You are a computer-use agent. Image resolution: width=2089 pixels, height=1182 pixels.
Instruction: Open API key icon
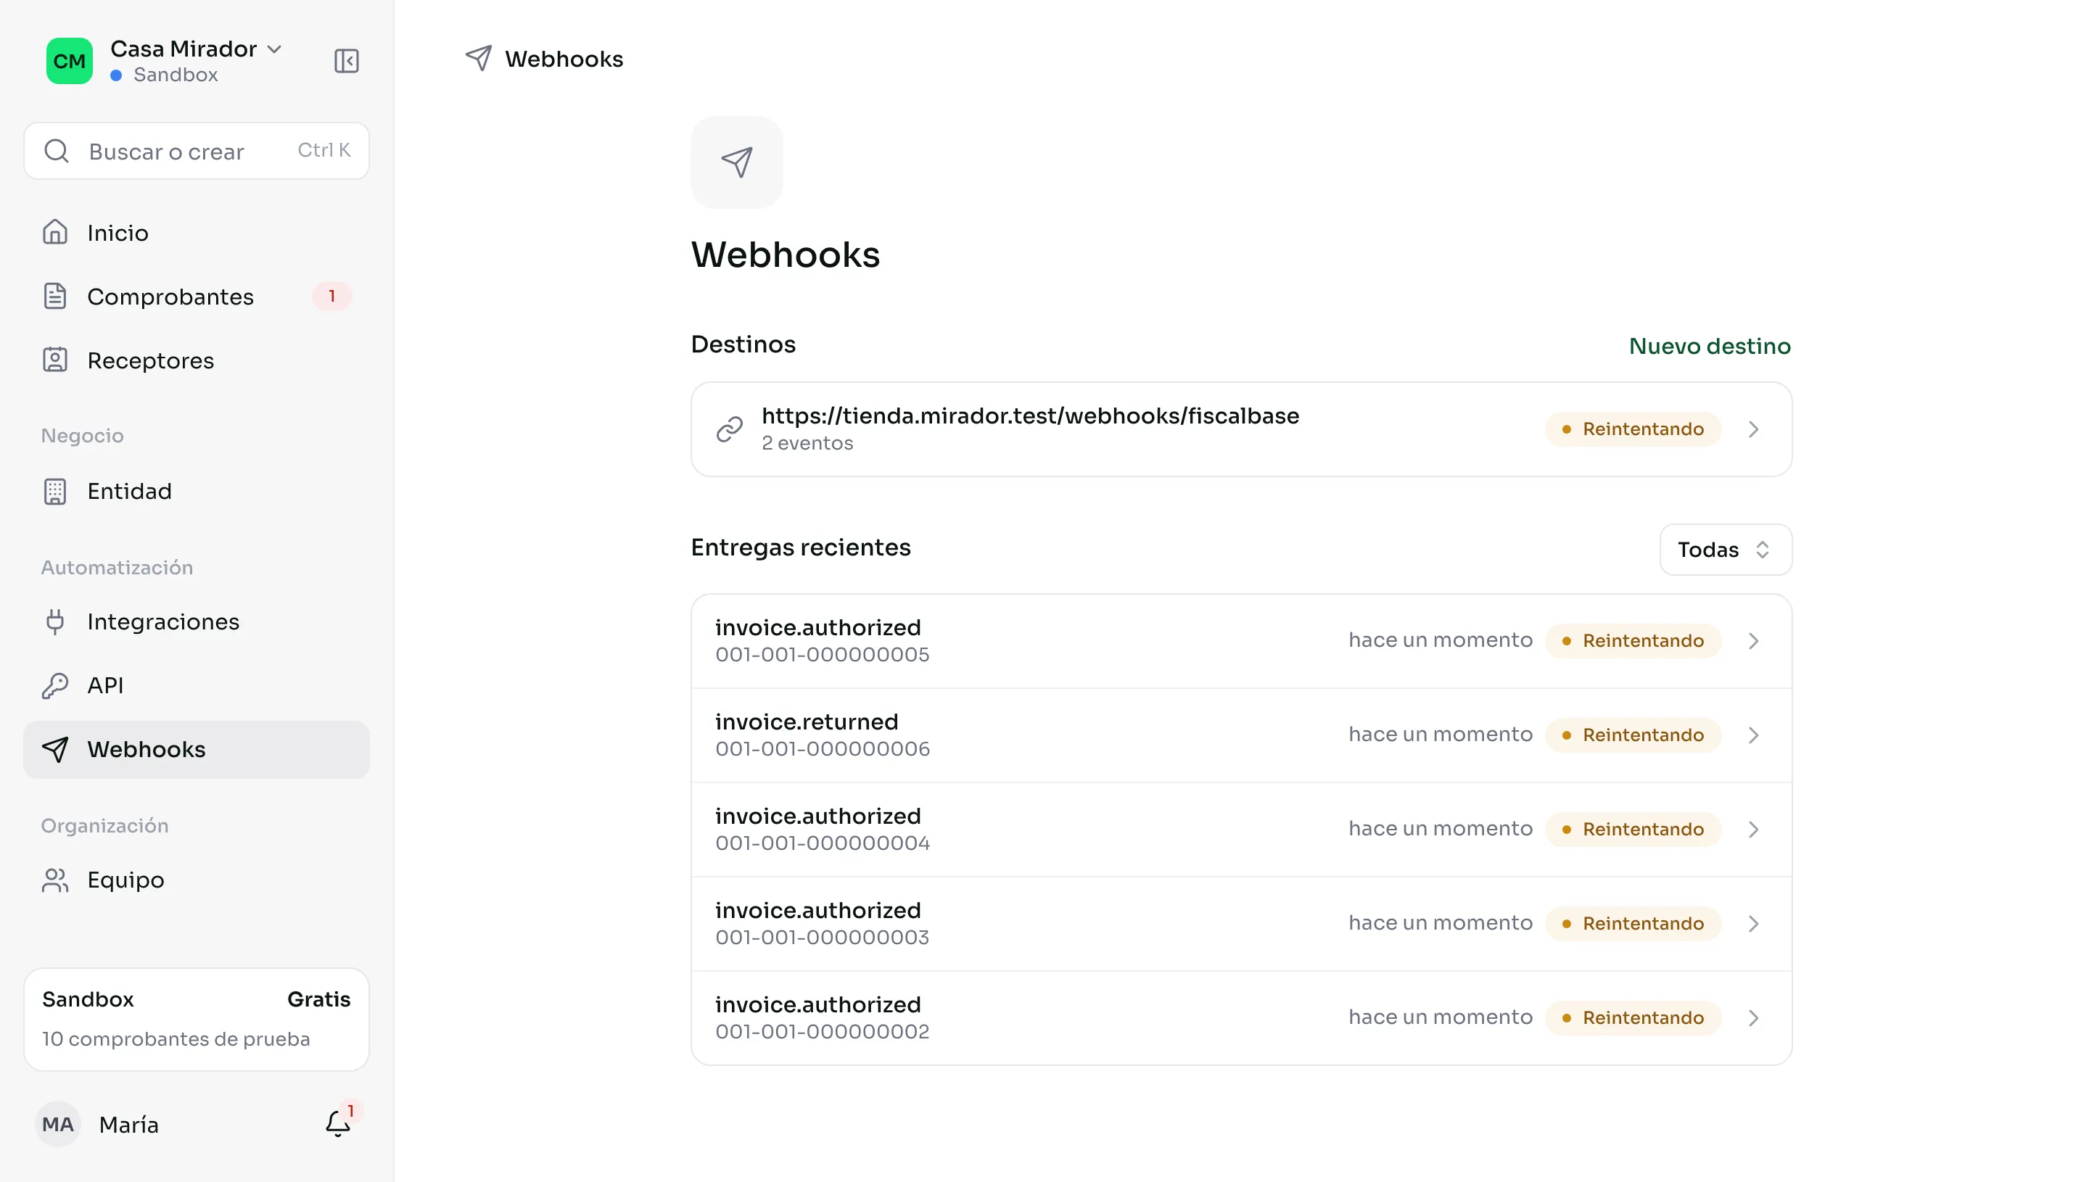[x=54, y=685]
